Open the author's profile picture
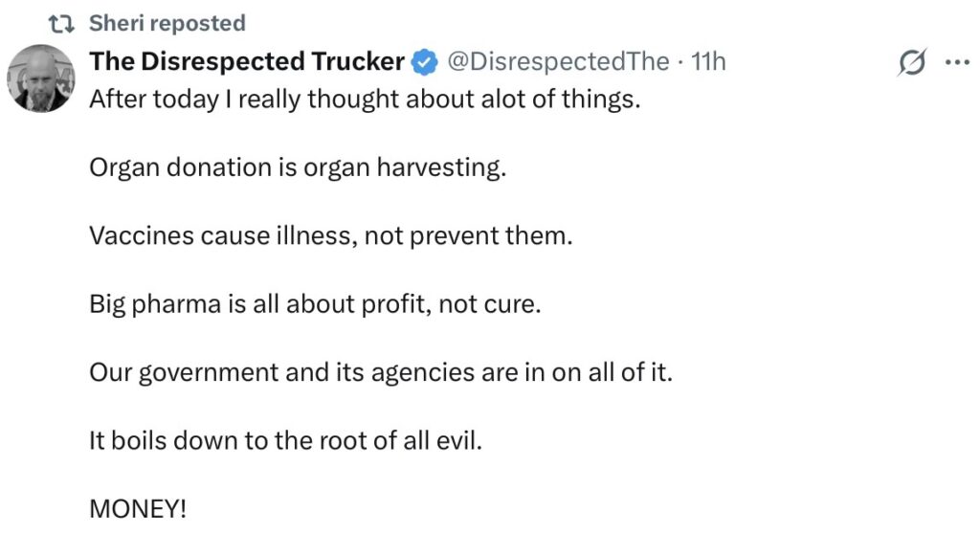Viewport: 980px width, 533px height. [41, 78]
